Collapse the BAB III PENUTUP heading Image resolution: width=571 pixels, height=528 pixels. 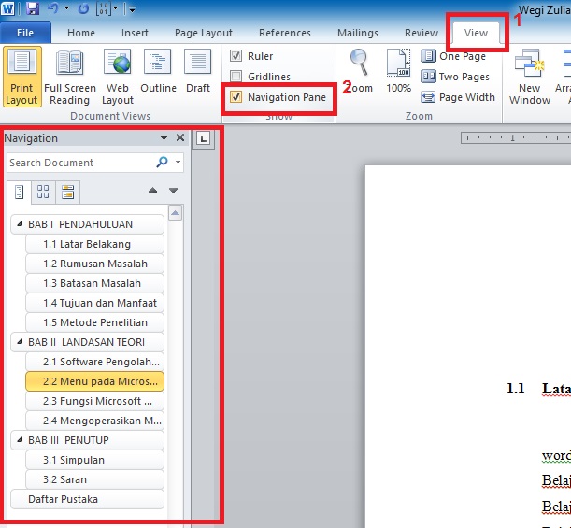(20, 439)
